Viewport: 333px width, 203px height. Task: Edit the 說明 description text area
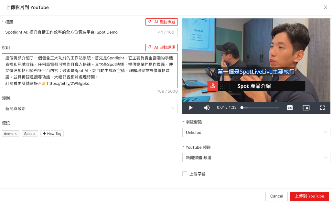[90, 71]
